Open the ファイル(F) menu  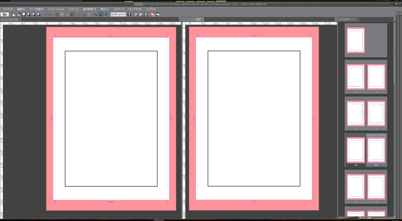[x=8, y=9]
